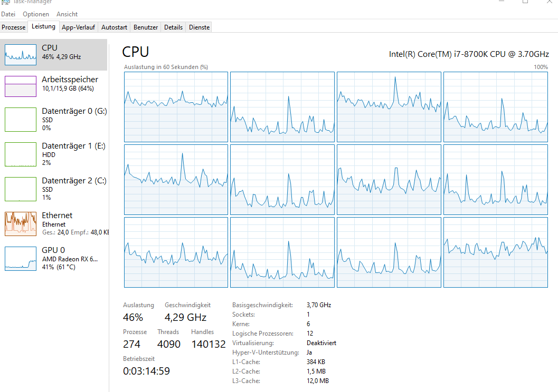
Task: Click the 384 KB L1-Cache value
Action: 316,362
